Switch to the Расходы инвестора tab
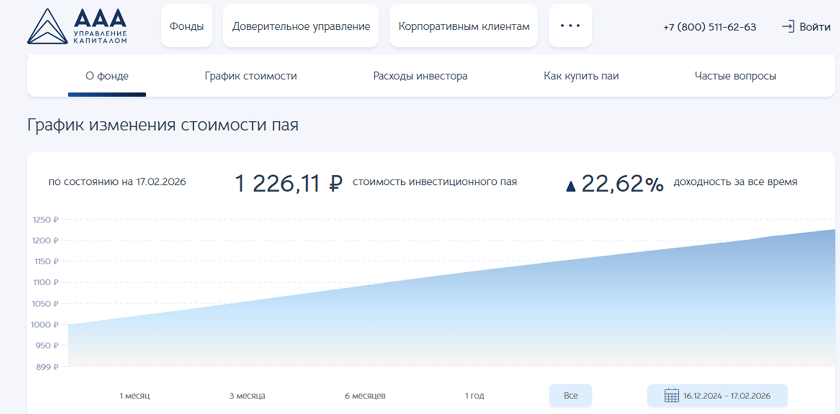This screenshot has width=840, height=414. coord(420,76)
